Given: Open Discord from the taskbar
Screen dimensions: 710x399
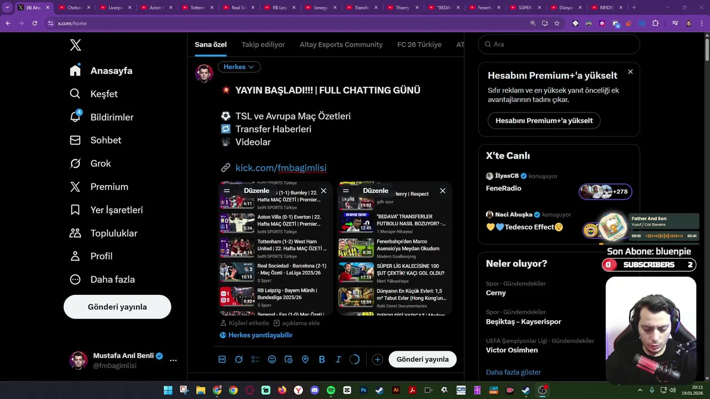Looking at the screenshot, I should (x=315, y=390).
